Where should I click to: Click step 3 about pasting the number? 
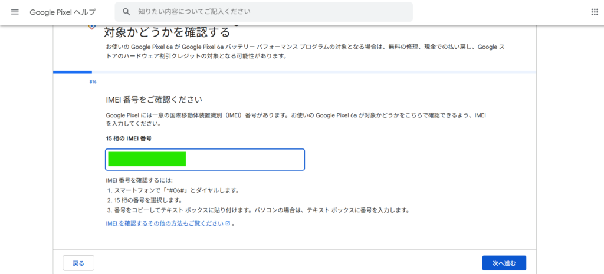258,210
